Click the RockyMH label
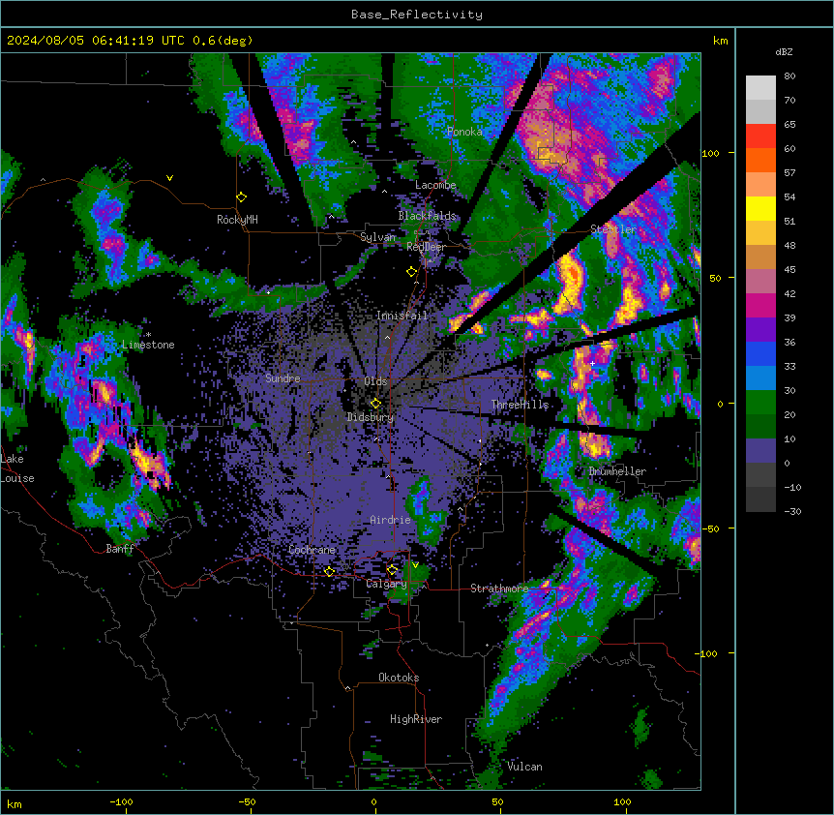Image resolution: width=834 pixels, height=815 pixels. click(237, 221)
